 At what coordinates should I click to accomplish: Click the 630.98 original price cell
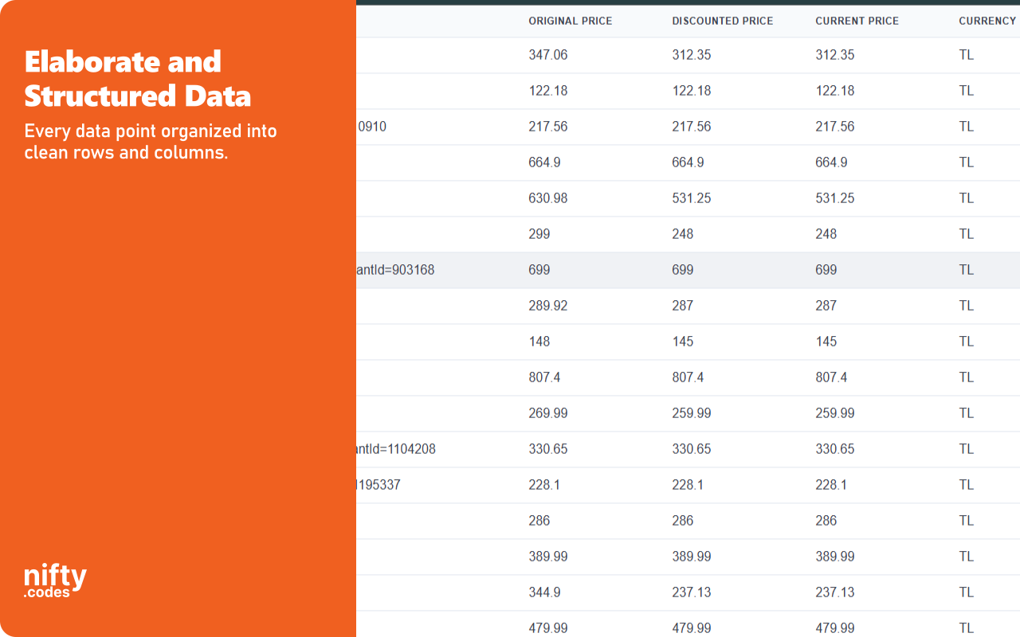547,198
